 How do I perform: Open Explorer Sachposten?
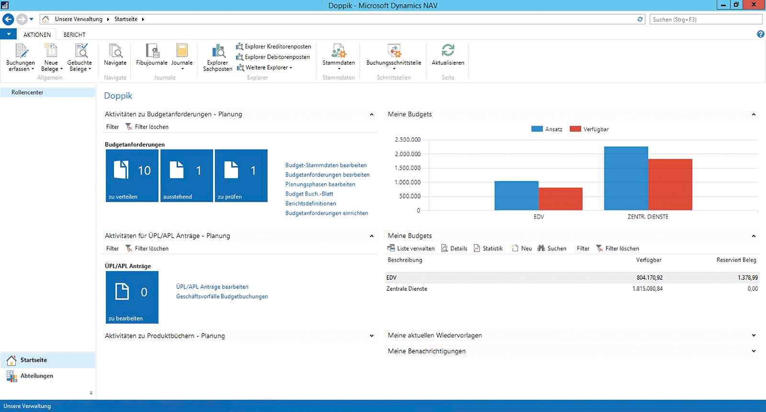[217, 52]
